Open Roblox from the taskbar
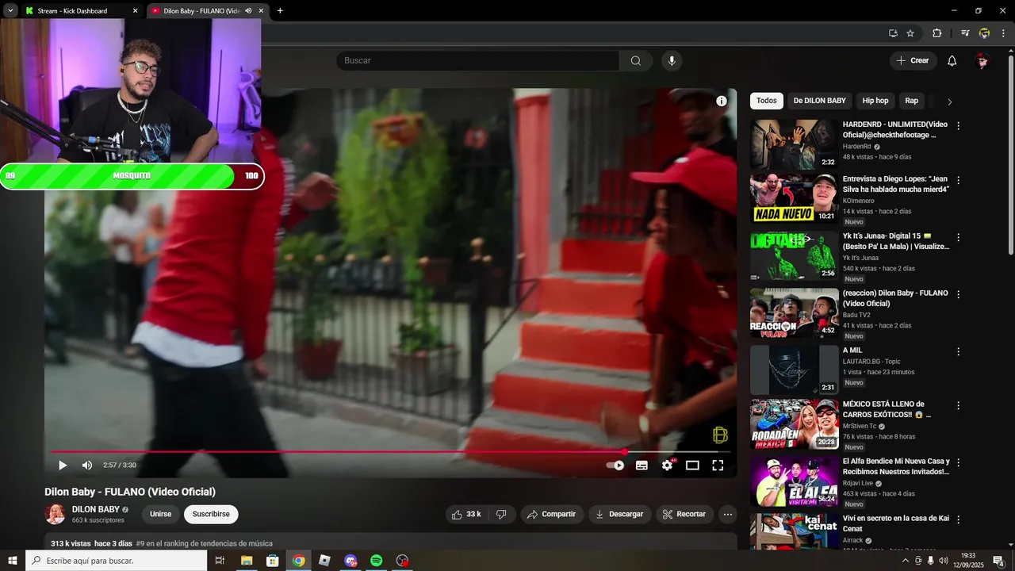 324,561
